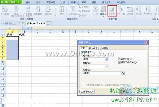Switch to 输入信息 tab in dialog
The height and width of the screenshot is (107, 159).
(93, 48)
